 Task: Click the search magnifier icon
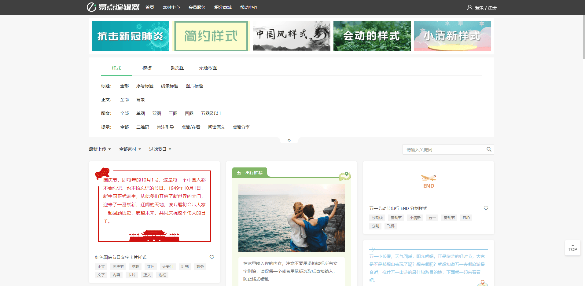pos(489,149)
